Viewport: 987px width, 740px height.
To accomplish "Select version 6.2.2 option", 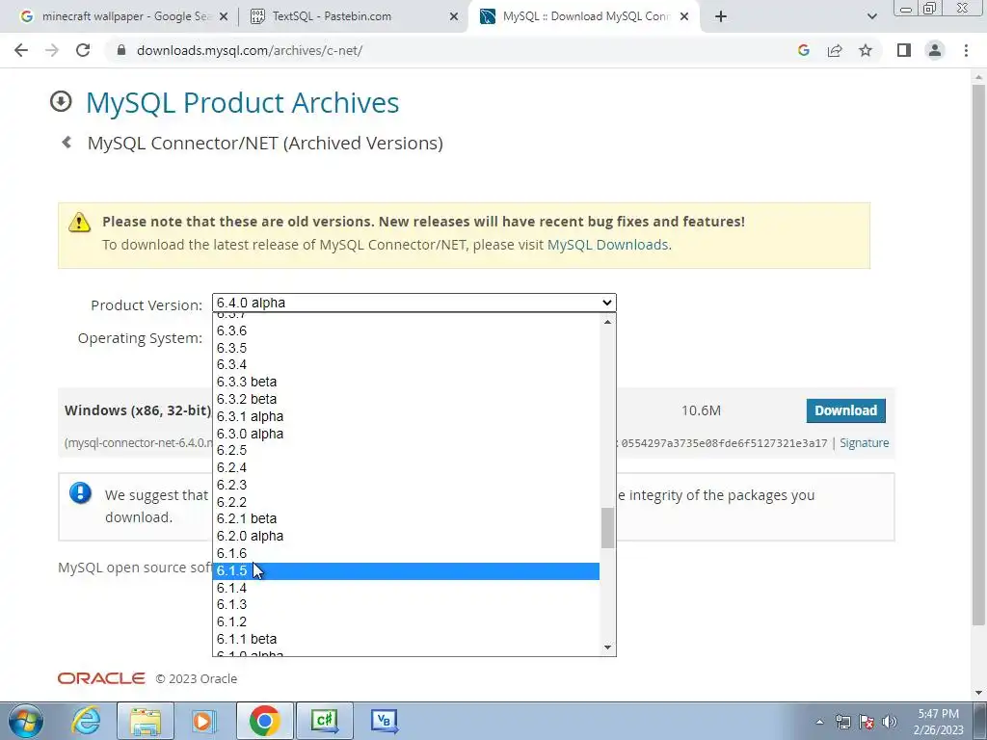I will point(406,502).
